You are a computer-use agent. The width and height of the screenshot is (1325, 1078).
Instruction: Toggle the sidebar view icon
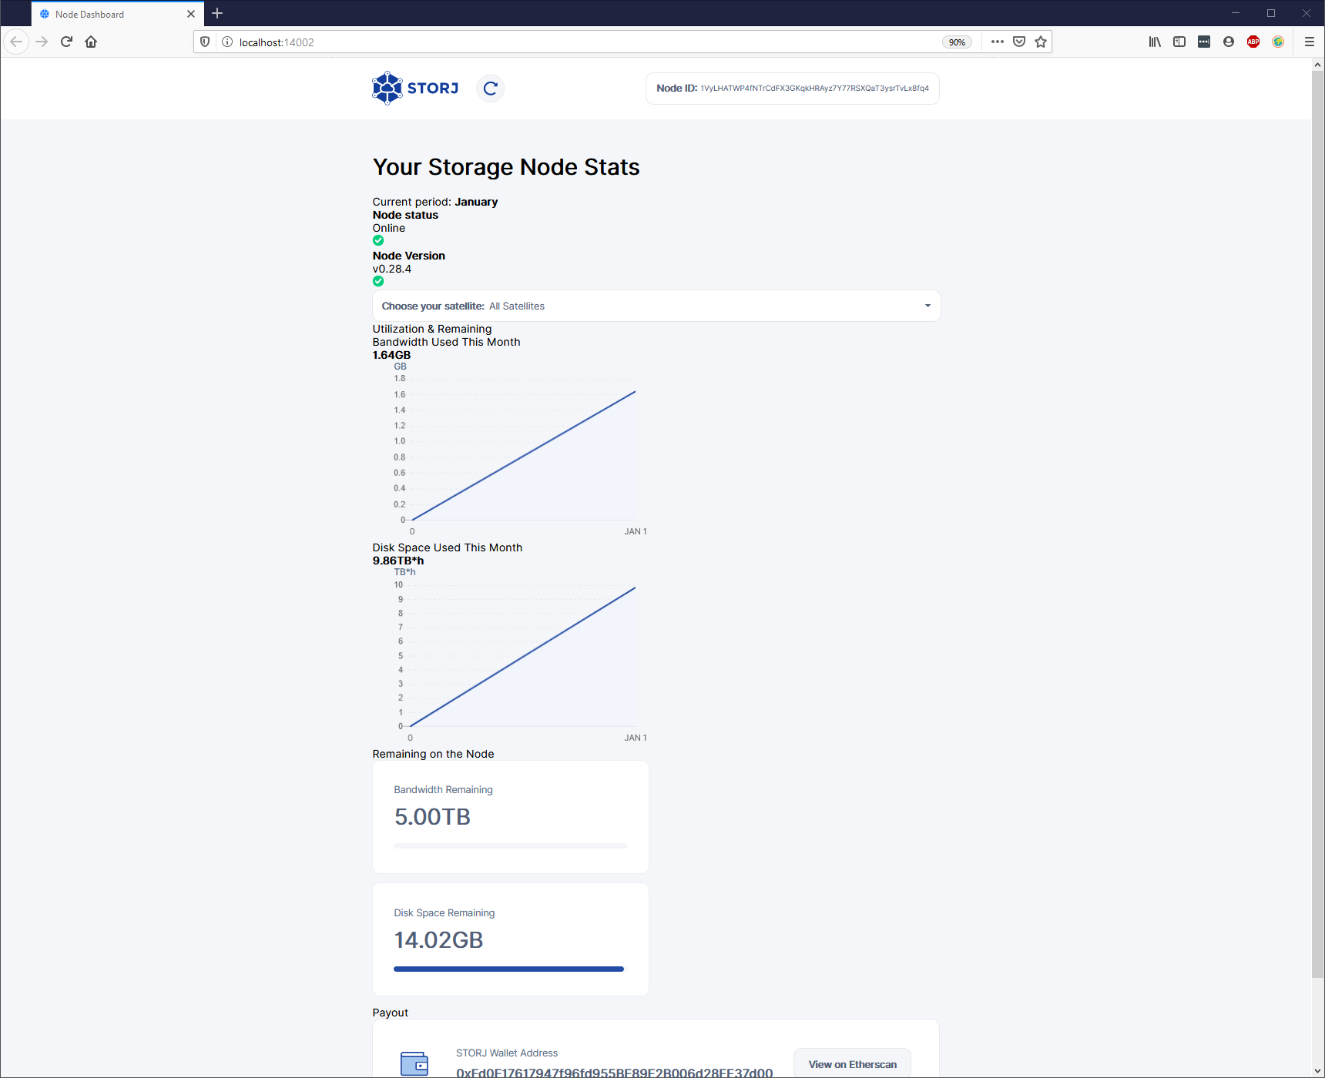coord(1179,42)
